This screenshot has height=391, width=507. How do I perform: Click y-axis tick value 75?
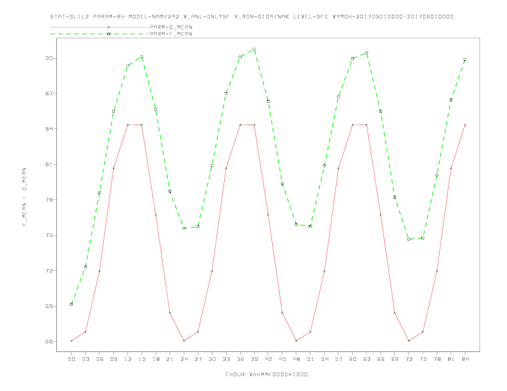click(49, 235)
